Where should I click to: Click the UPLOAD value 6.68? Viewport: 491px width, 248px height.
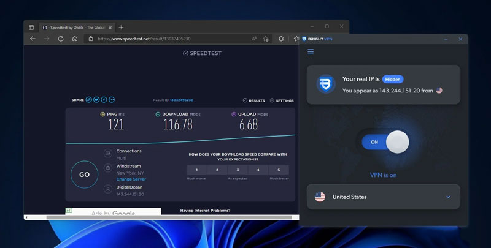249,125
